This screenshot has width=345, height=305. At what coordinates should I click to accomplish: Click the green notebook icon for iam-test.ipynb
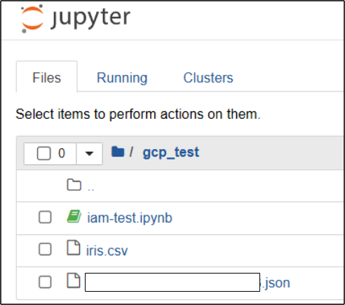(74, 216)
